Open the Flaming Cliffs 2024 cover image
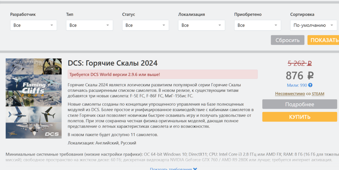Viewport: 339px width, 170px height. 34,99
